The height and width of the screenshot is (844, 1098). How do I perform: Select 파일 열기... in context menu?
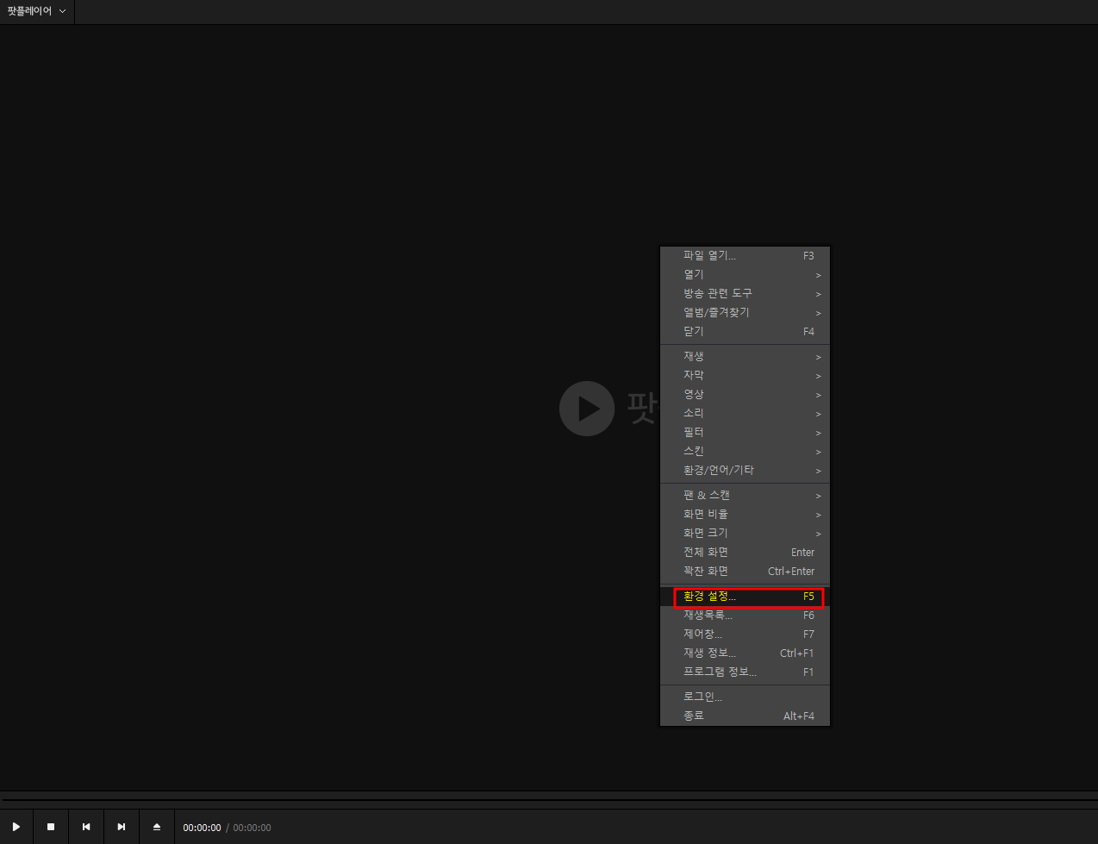pyautogui.click(x=745, y=256)
